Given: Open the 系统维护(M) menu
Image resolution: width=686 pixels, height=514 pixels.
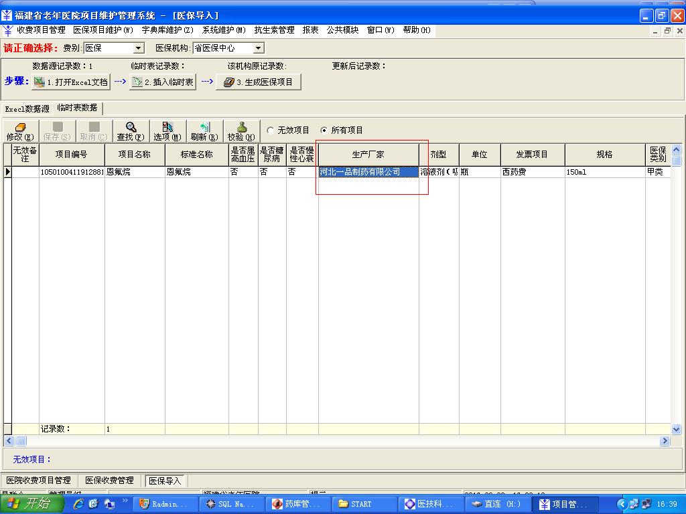Looking at the screenshot, I should pyautogui.click(x=224, y=30).
